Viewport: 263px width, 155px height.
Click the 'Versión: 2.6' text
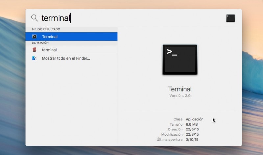[x=180, y=96]
